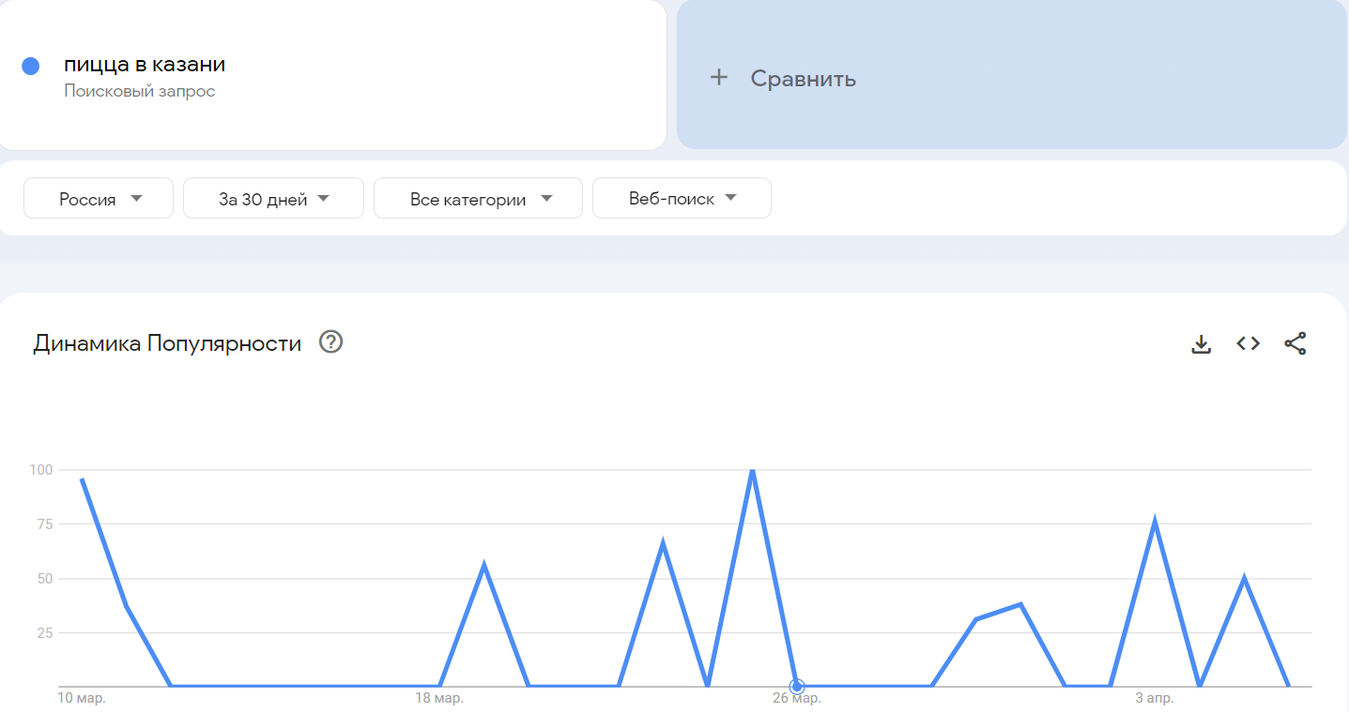This screenshot has height=712, width=1349.
Task: Download the chart data as CSV
Action: 1201,344
